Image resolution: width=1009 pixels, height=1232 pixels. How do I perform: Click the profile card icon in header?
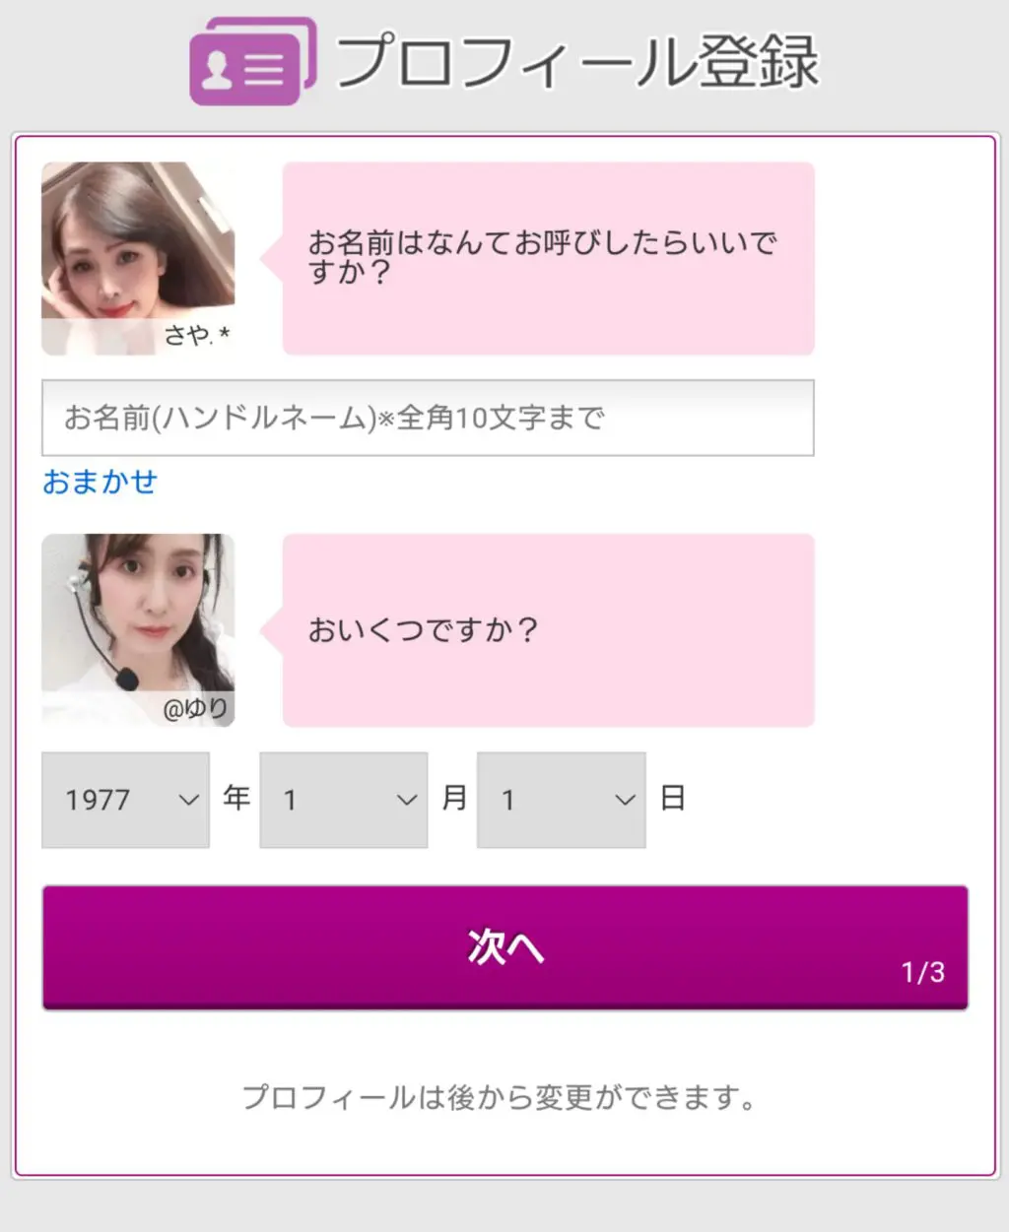pyautogui.click(x=252, y=61)
